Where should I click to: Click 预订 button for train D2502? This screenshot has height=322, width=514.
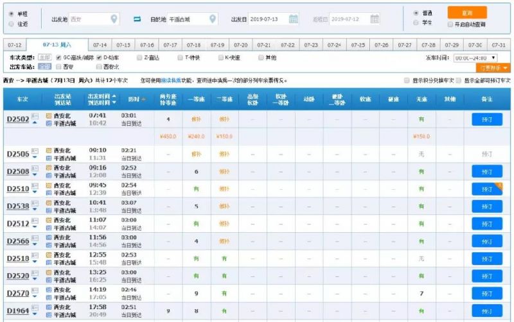(487, 119)
